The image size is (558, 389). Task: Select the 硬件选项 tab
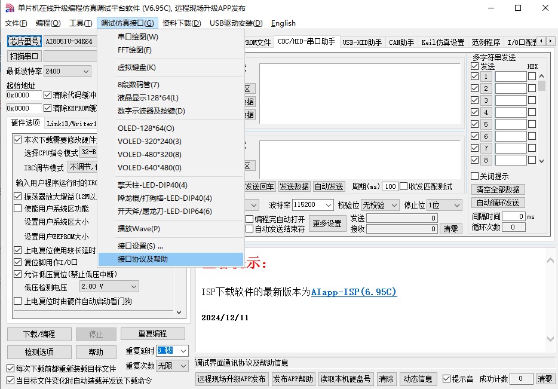[x=25, y=122]
